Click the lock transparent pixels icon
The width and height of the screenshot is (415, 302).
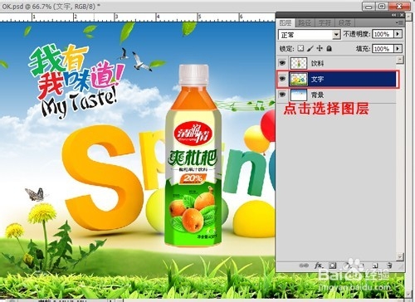[x=300, y=48]
